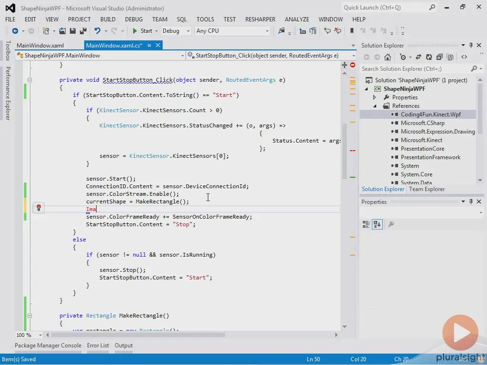Click the Open File toolbar icon
Screen dimensions: 487x365
point(62,31)
